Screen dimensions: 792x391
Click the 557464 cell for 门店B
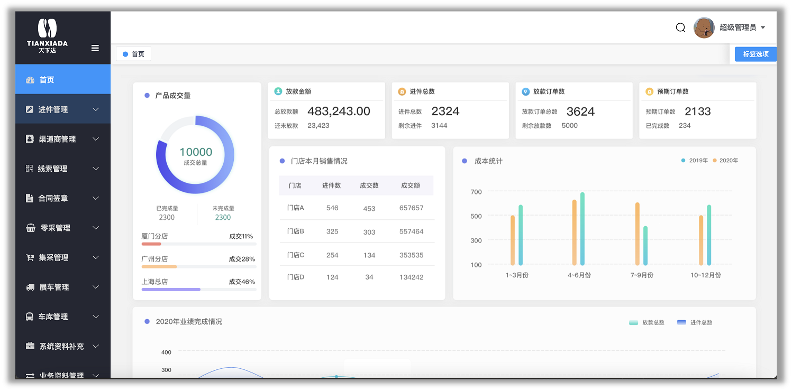pyautogui.click(x=411, y=231)
